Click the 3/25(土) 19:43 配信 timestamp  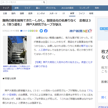coord(11,31)
